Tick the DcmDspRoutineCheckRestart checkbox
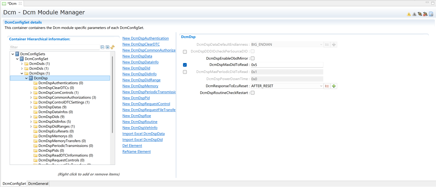Viewport: 436px width, 187px height. pos(253,93)
